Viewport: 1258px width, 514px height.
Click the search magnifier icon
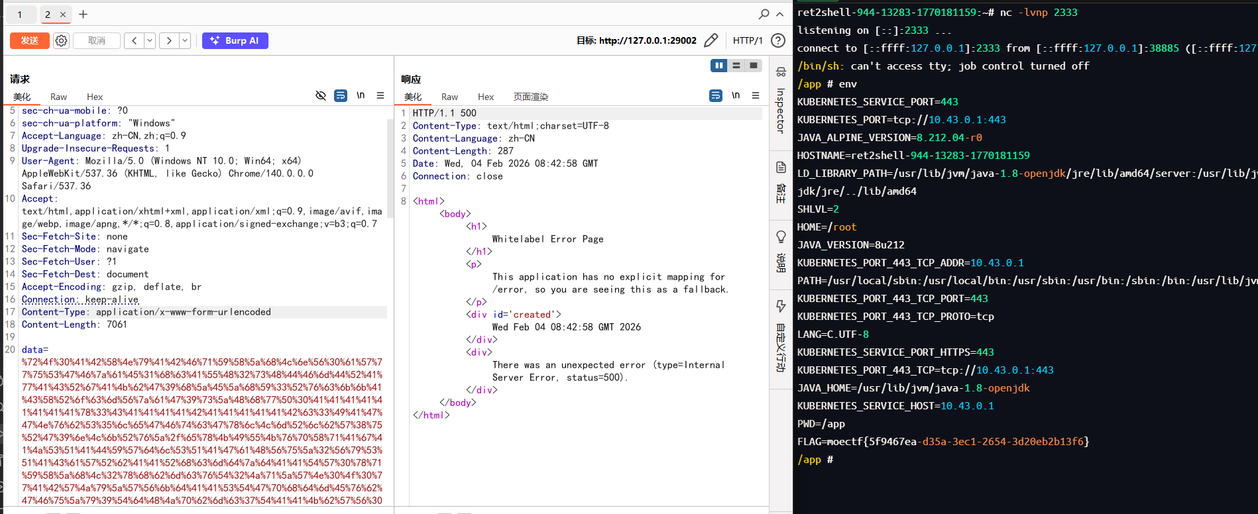pos(764,14)
